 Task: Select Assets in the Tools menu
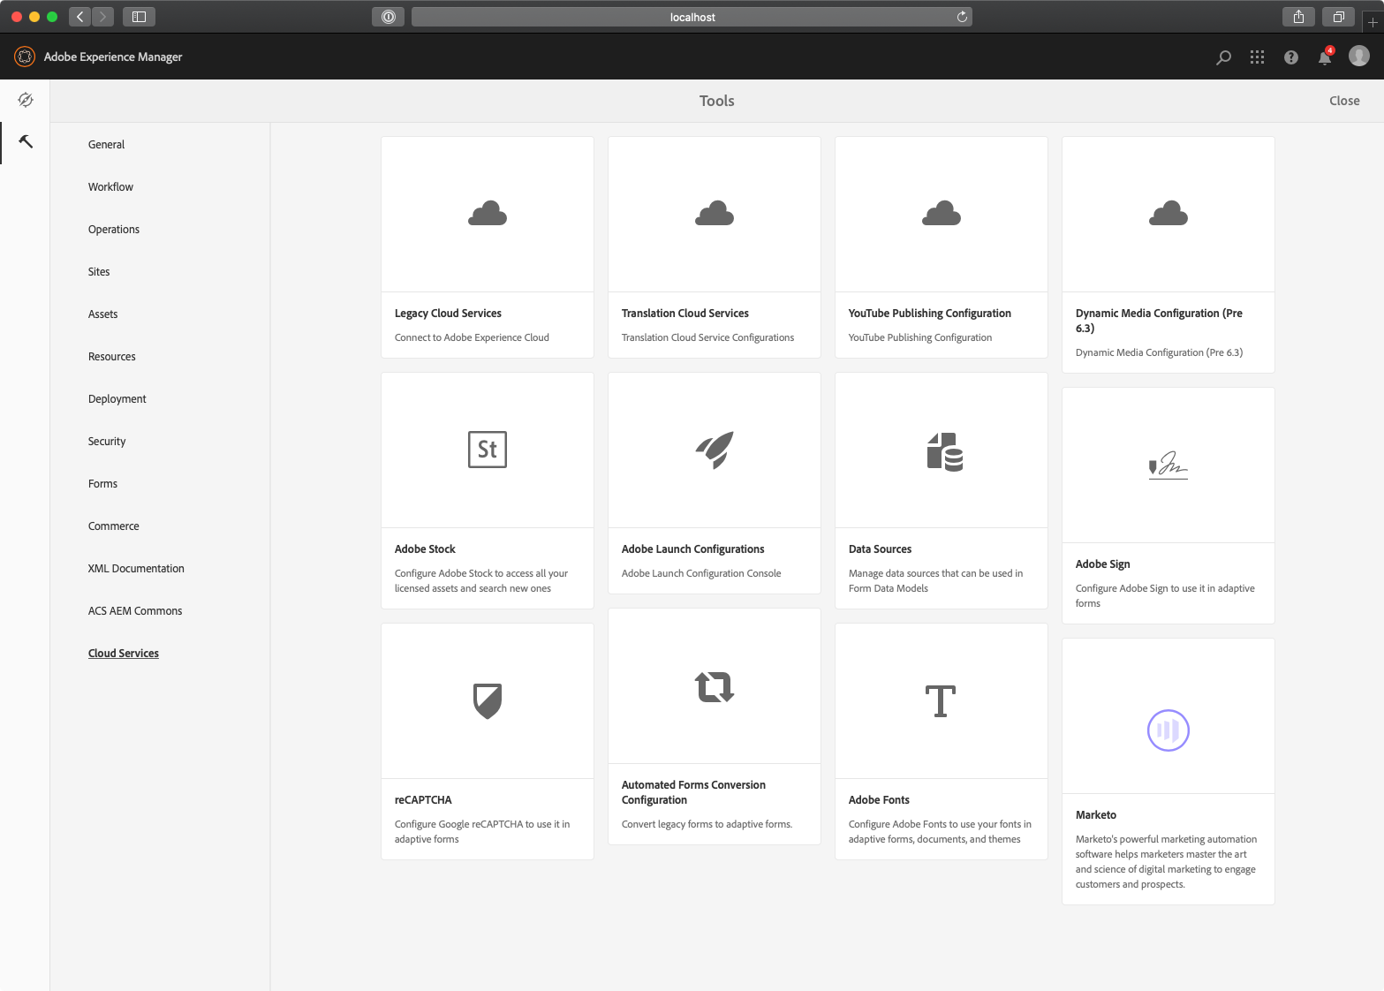pos(102,314)
